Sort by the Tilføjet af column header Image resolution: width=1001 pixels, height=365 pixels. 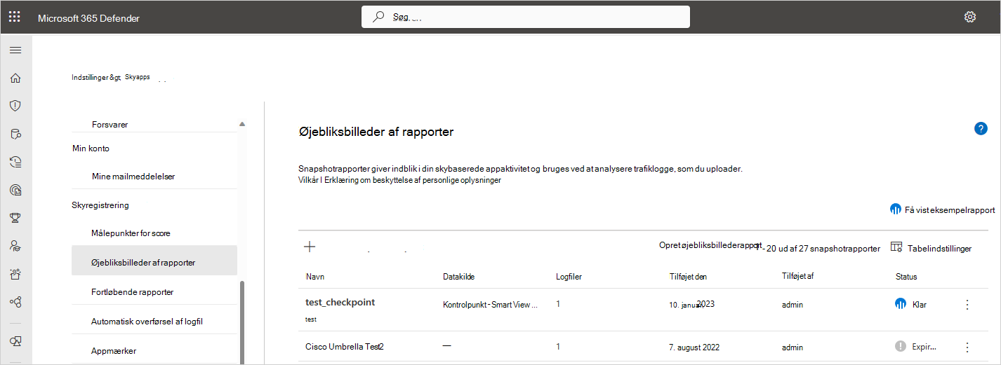tap(797, 277)
